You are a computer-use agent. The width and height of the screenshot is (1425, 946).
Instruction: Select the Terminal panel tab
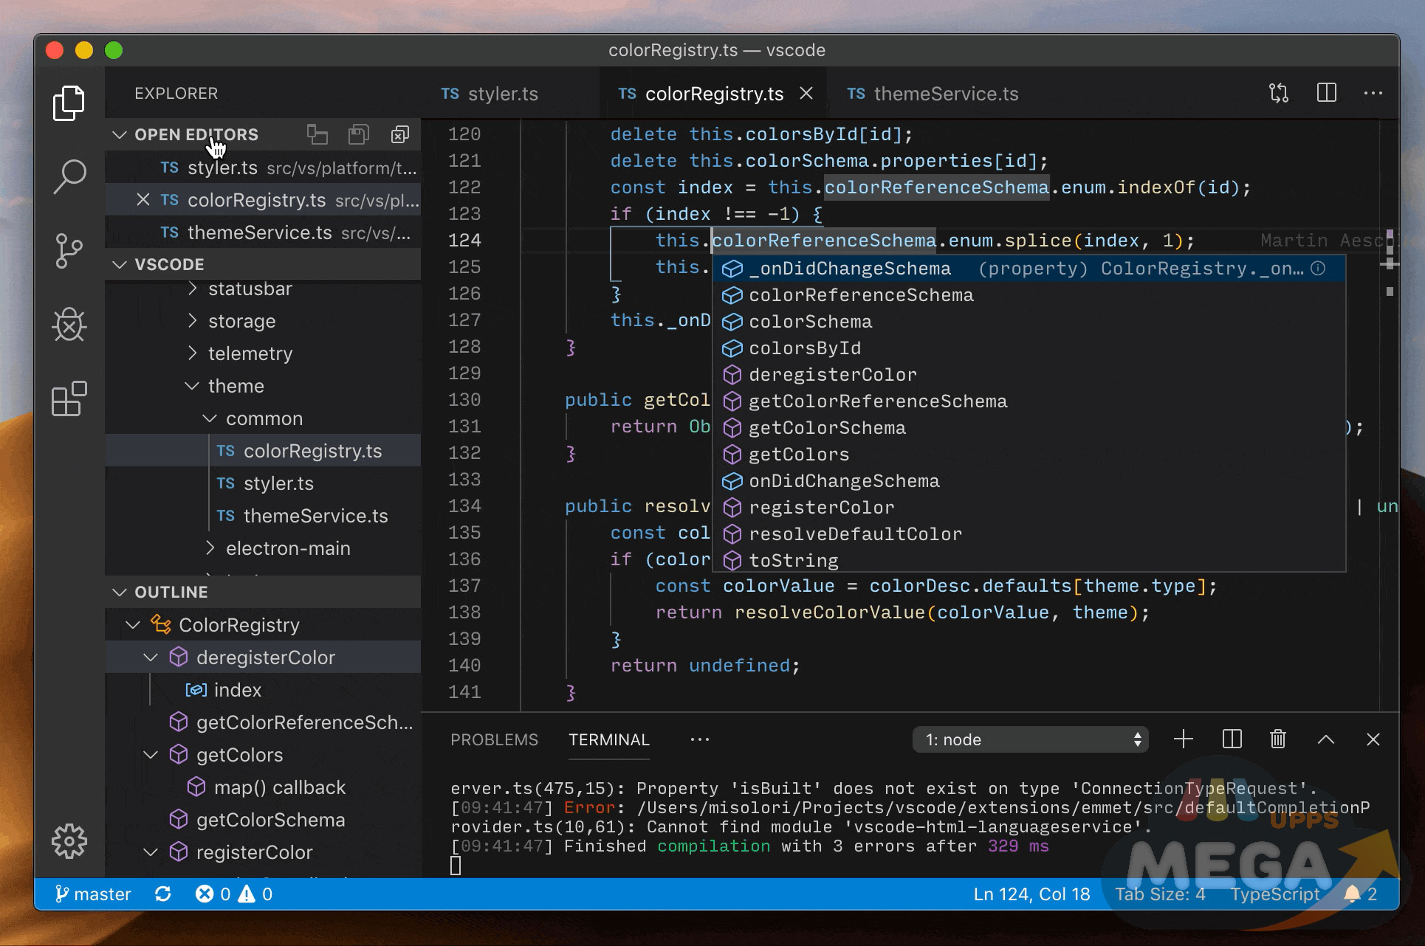click(x=609, y=739)
